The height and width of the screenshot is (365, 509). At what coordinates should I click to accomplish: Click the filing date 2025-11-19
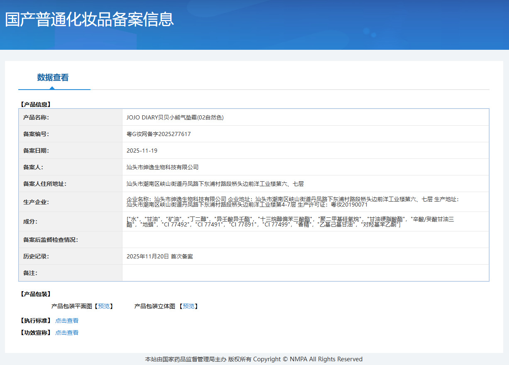(142, 151)
